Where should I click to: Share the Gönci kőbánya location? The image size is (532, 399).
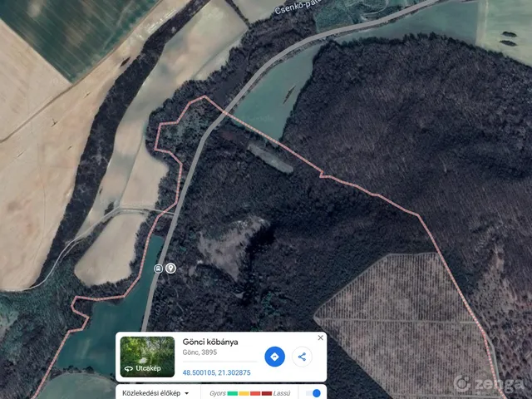(302, 357)
